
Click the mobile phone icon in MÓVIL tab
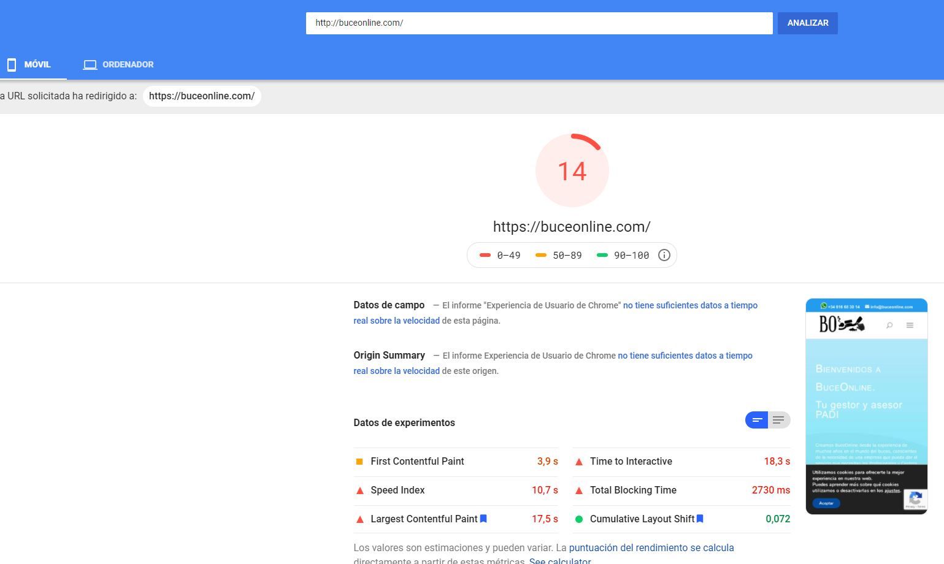click(x=12, y=64)
